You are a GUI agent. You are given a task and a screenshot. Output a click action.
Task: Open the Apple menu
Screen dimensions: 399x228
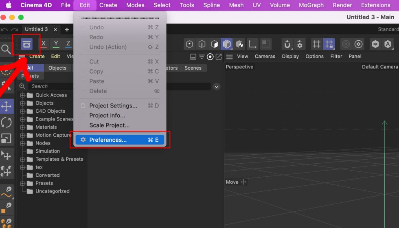(x=9, y=5)
